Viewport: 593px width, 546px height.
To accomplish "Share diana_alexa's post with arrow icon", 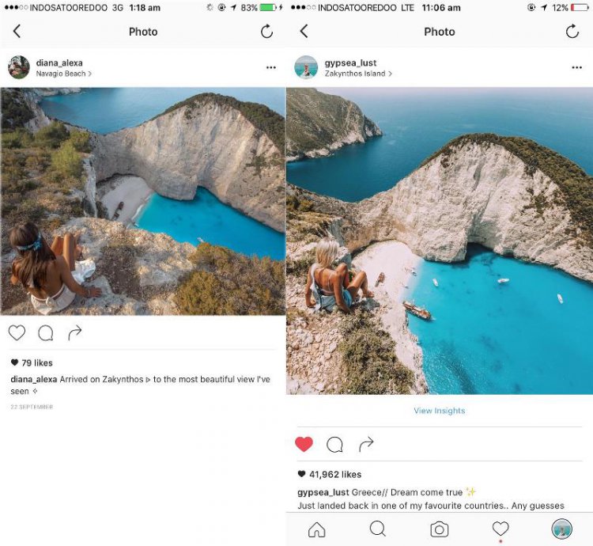I will [75, 332].
